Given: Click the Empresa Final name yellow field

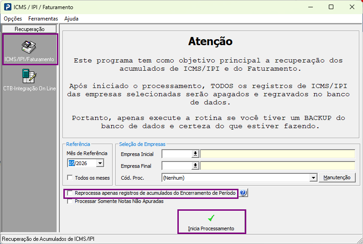Looking at the screenshot, I should coord(278,166).
